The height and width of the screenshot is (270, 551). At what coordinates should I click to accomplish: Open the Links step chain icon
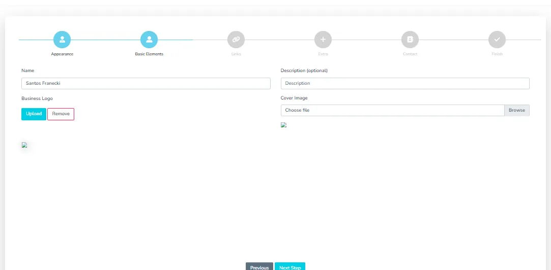[x=236, y=40]
